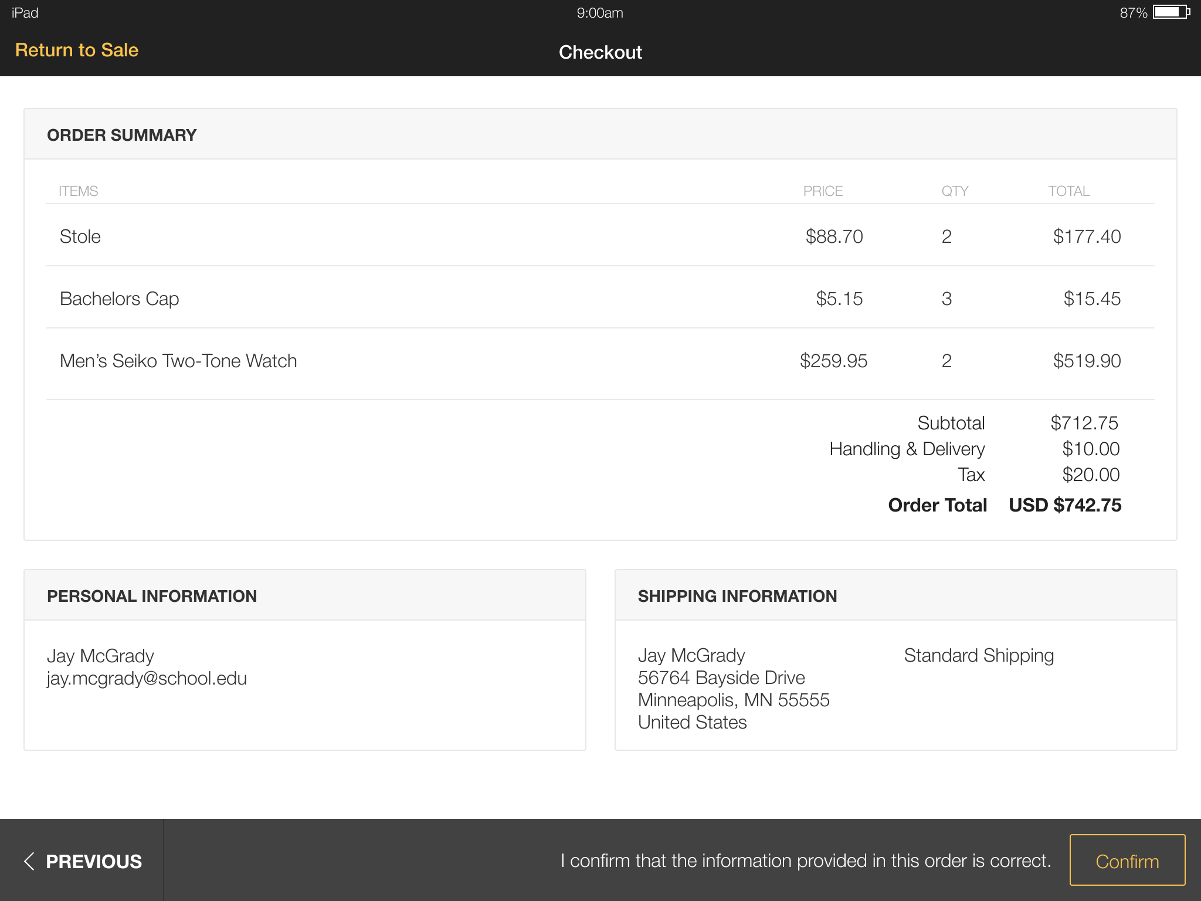The image size is (1201, 901).
Task: Tap the jay.mcgrady@school.edu email address
Action: (x=147, y=678)
